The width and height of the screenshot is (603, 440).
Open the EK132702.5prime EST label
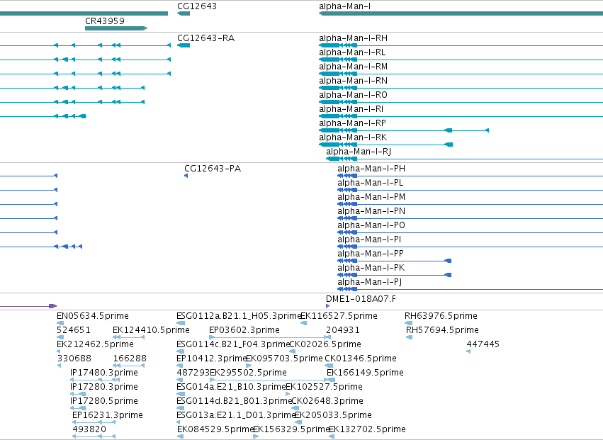pyautogui.click(x=367, y=429)
